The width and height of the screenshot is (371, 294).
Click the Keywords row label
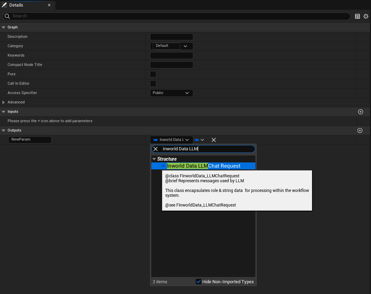coord(16,55)
